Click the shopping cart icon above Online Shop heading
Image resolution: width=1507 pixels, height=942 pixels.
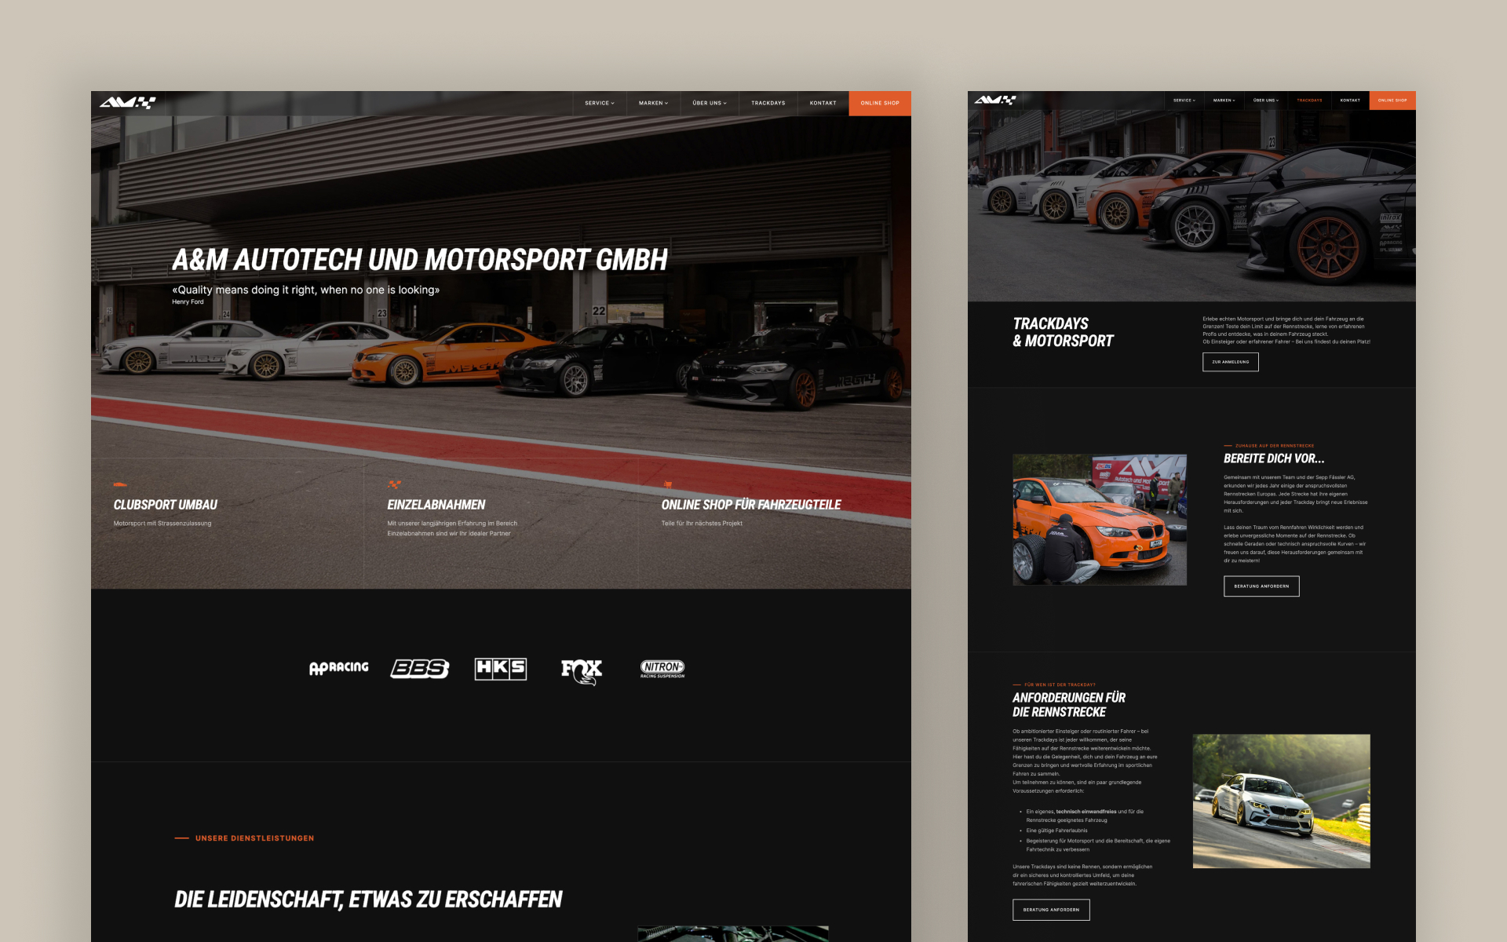pyautogui.click(x=668, y=484)
